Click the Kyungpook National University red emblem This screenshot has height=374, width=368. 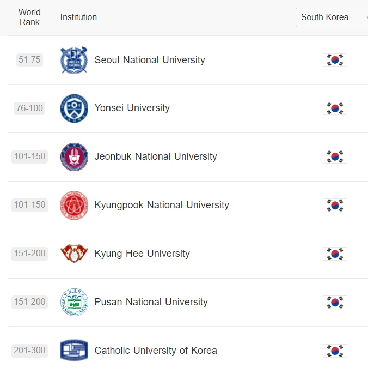coord(74,205)
